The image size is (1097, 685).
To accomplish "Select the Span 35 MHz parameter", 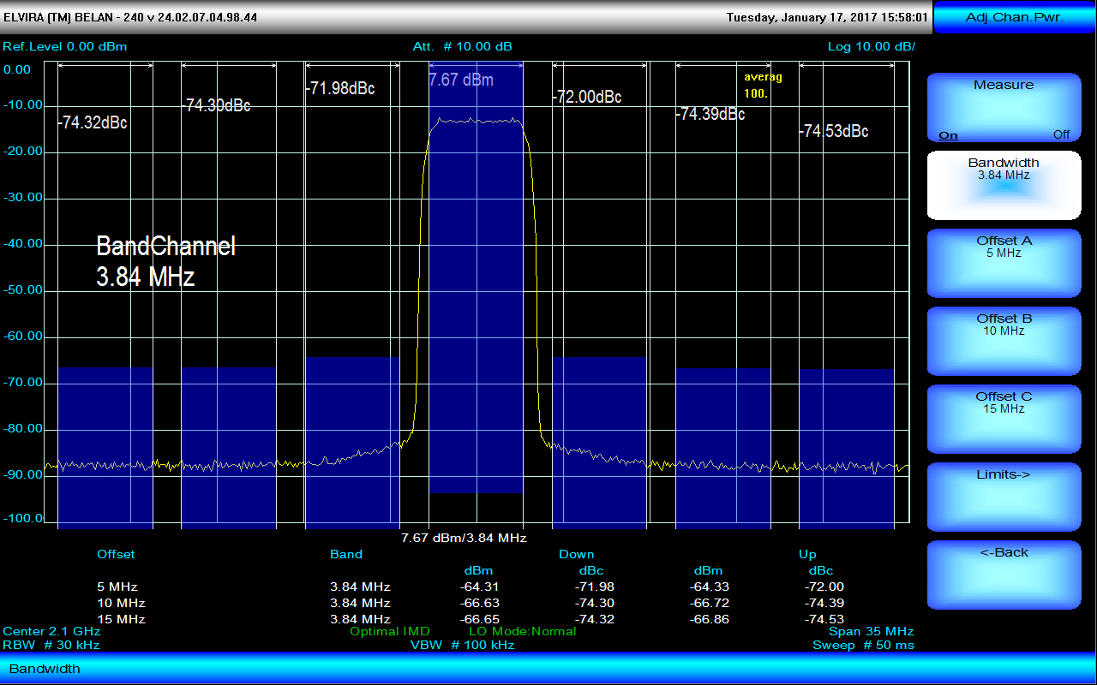I will pos(871,631).
